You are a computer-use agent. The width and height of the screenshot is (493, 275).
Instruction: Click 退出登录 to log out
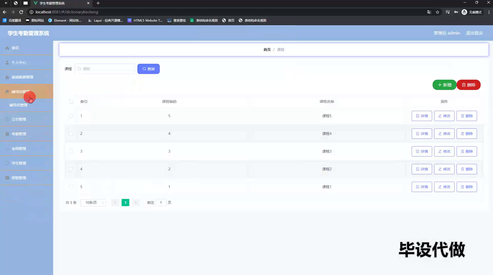(474, 33)
